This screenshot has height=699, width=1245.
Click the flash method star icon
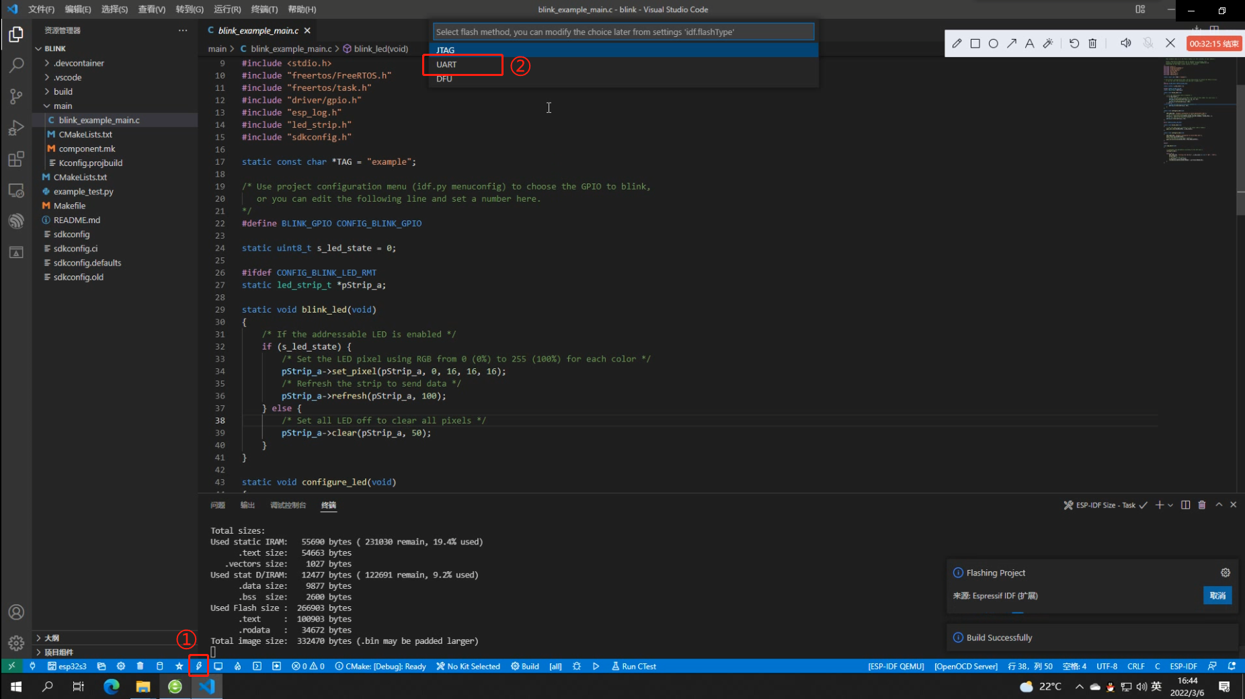click(179, 666)
